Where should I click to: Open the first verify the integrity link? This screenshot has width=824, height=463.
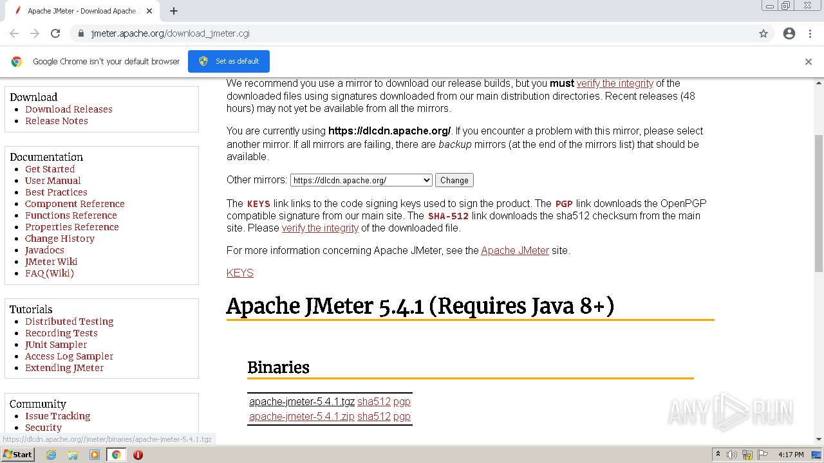click(x=615, y=83)
